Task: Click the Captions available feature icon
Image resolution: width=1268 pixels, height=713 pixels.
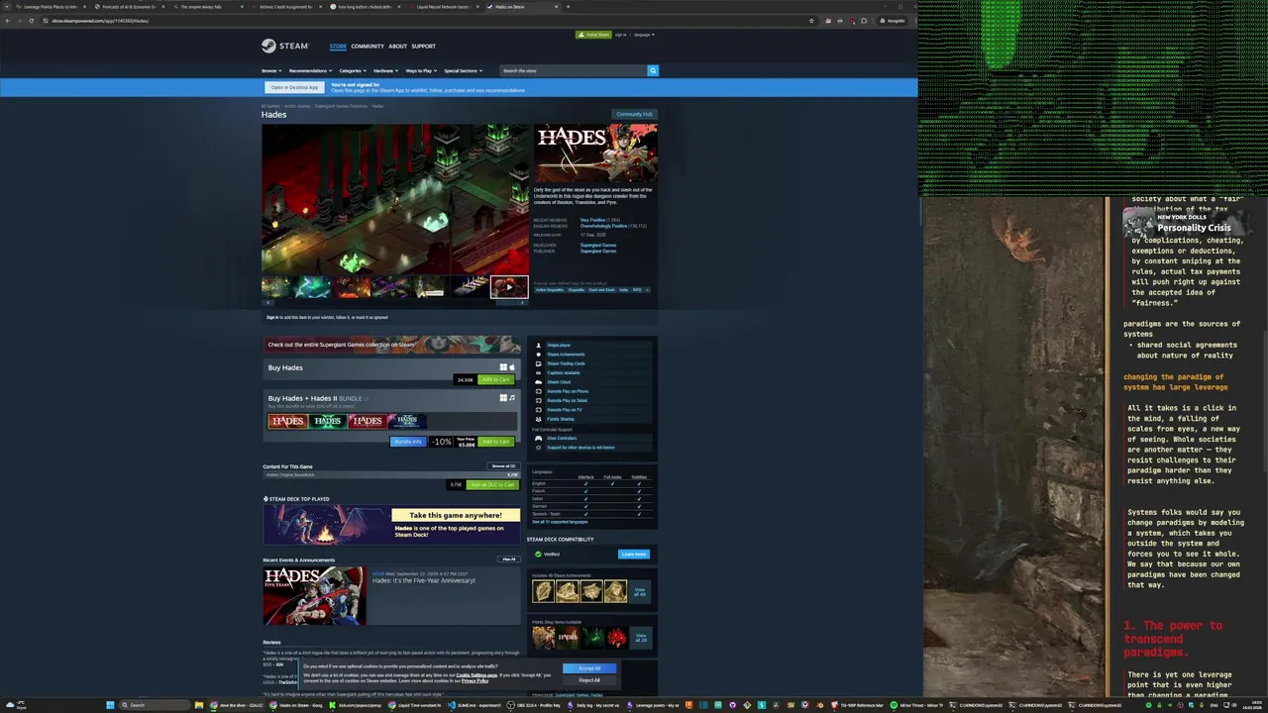Action: pos(539,372)
